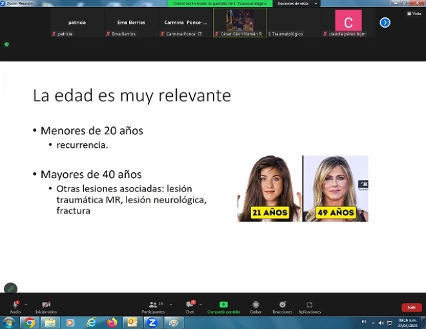
Task: Select Ema Berrios participant tile
Action: click(x=131, y=23)
